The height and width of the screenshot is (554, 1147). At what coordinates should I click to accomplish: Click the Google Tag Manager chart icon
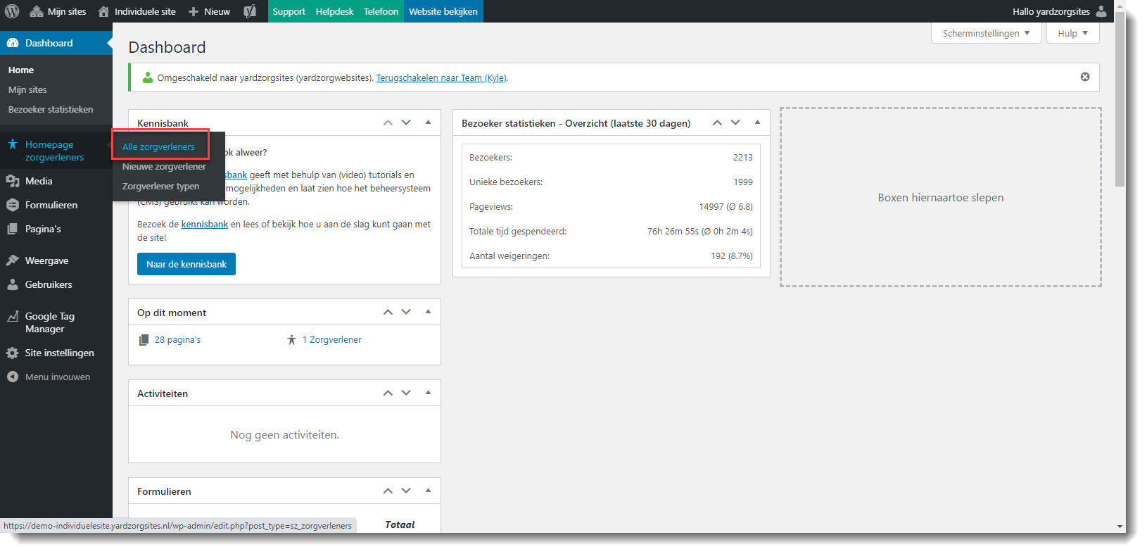tap(12, 317)
